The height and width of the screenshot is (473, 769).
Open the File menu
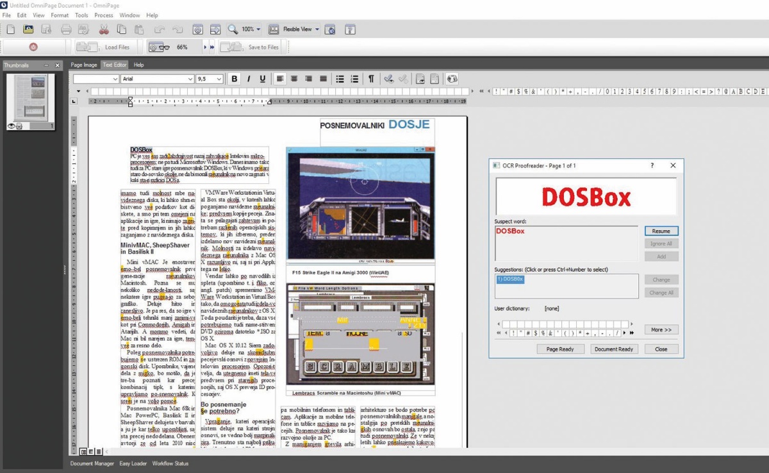[6, 15]
